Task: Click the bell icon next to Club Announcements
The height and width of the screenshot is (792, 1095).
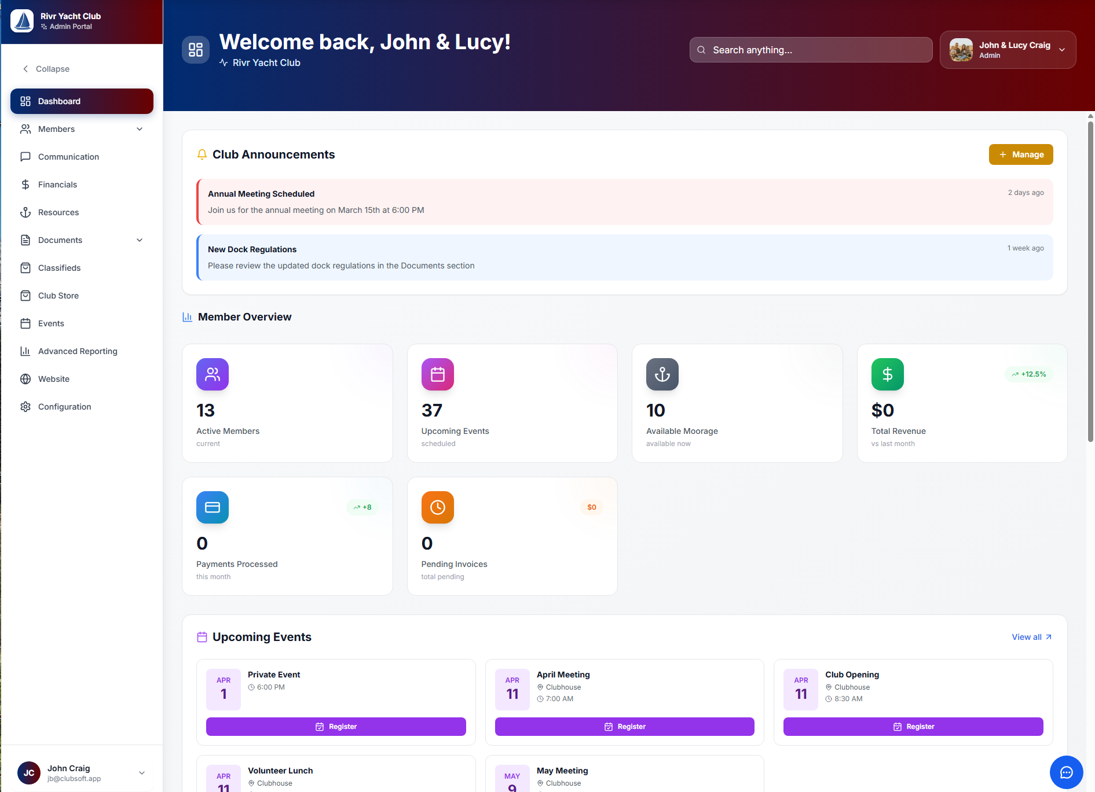Action: coord(202,154)
